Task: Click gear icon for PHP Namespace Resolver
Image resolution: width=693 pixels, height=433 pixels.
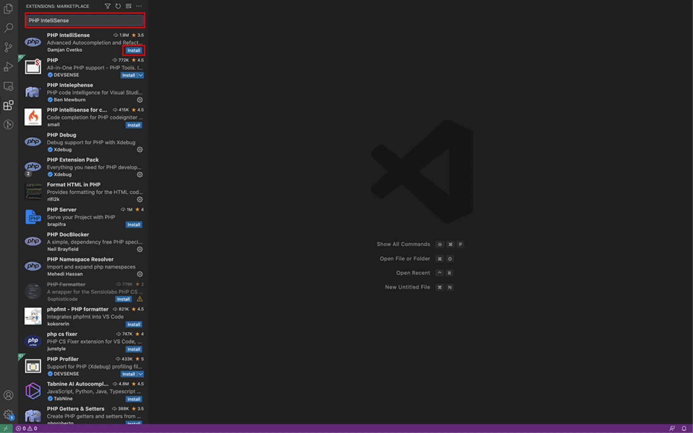Action: [x=140, y=274]
